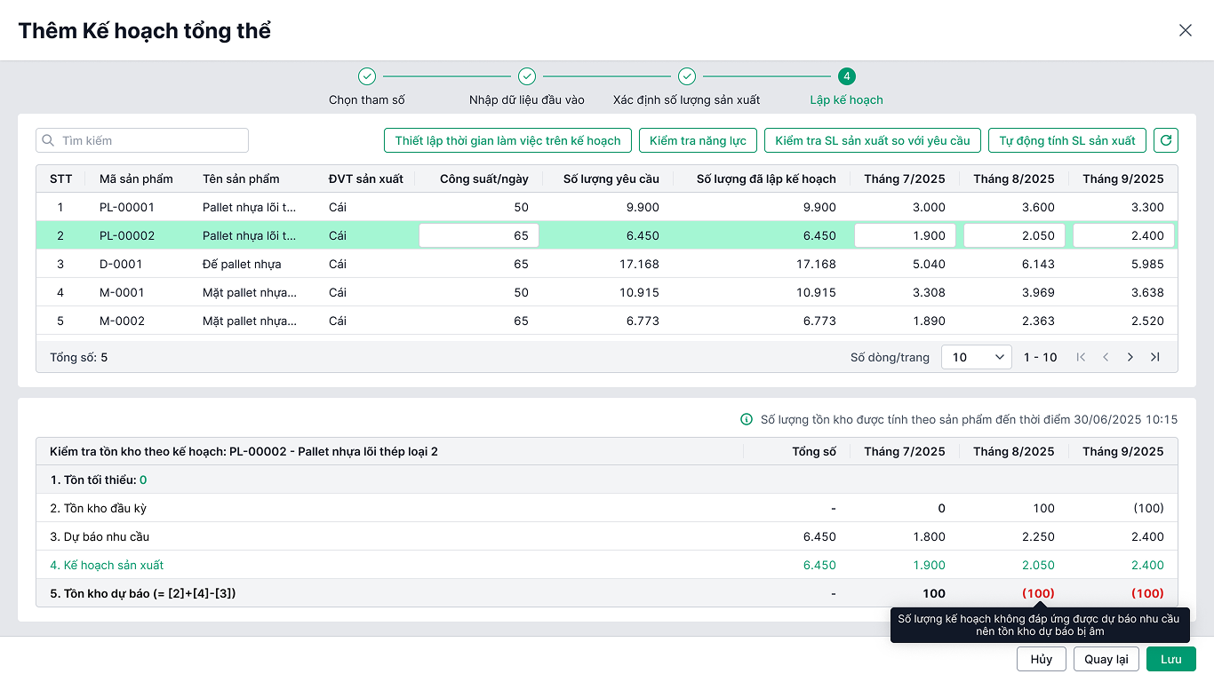Go back to the Chọn tham số step
This screenshot has height=682, width=1214.
coord(367,77)
